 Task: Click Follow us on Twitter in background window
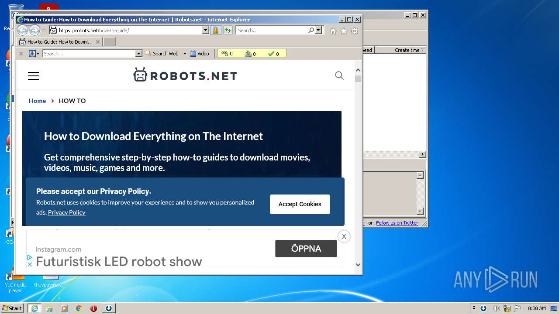[397, 223]
